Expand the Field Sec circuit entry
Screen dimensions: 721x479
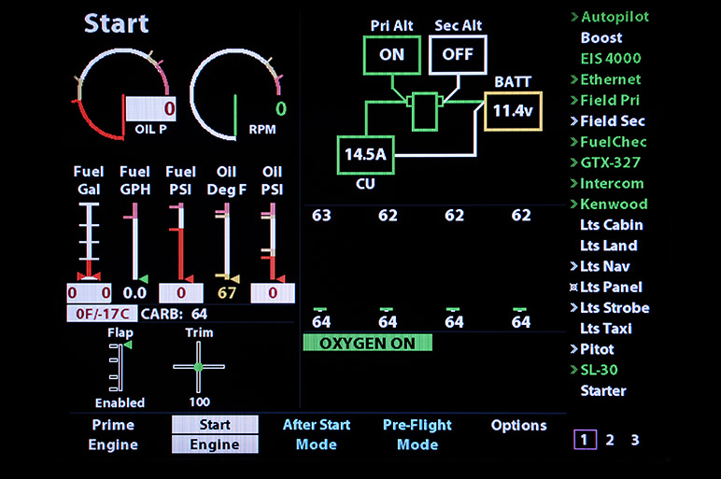click(612, 120)
